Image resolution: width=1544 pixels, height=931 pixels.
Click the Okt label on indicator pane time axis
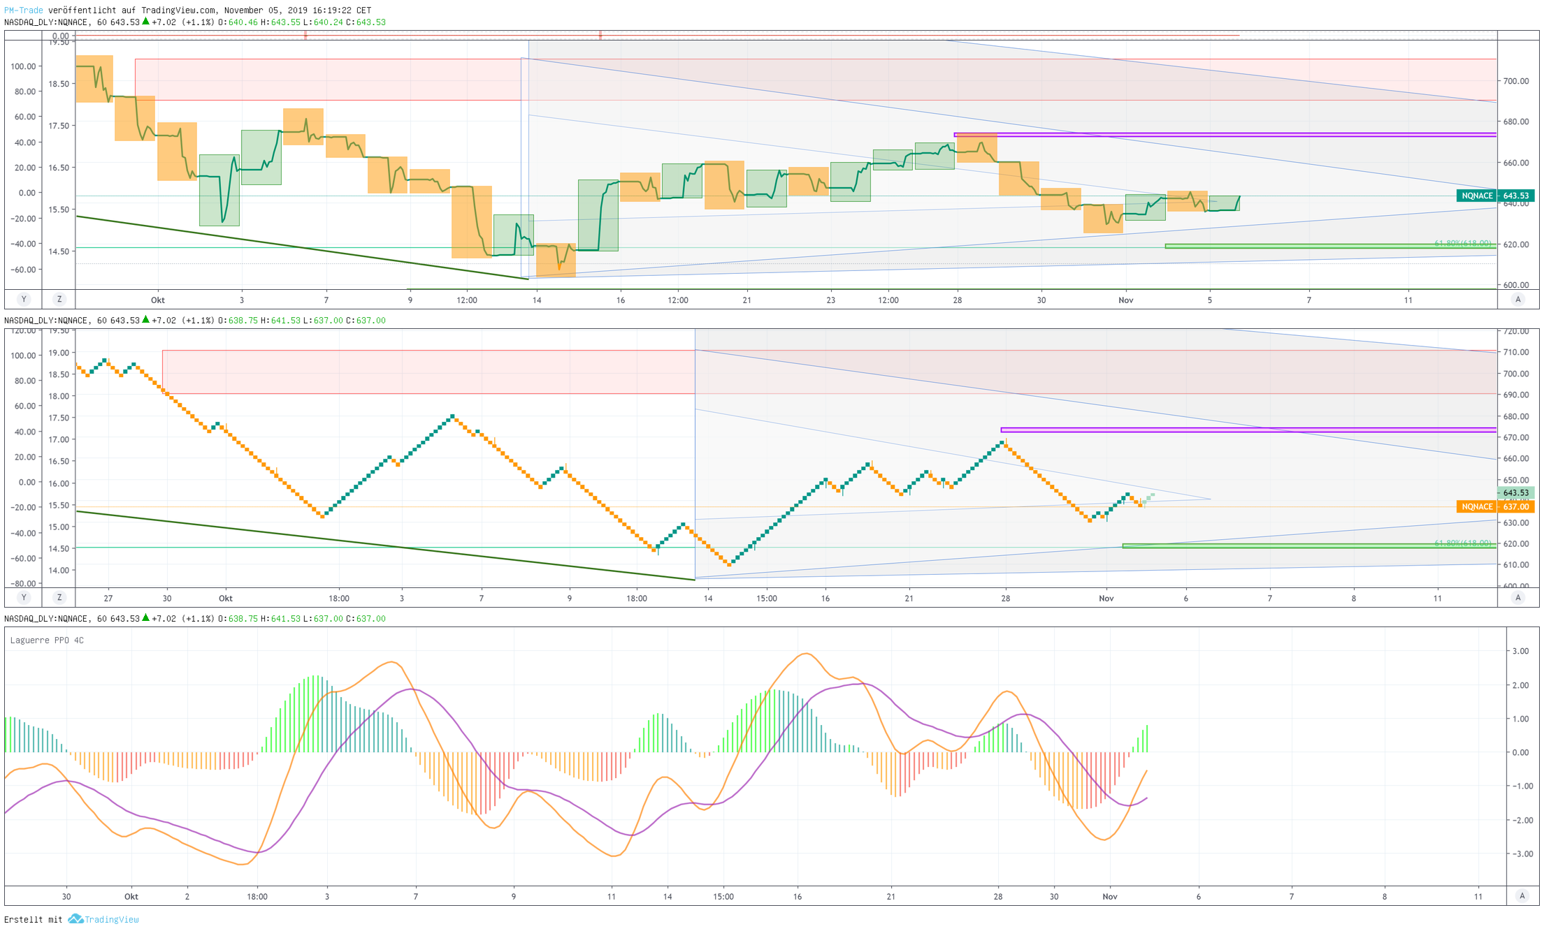click(x=131, y=897)
